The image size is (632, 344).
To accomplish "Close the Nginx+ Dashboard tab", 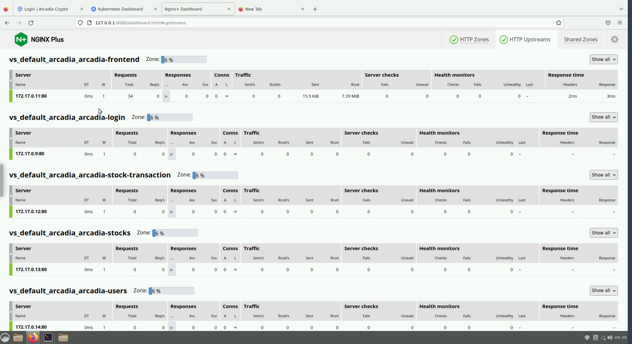I will (x=229, y=9).
